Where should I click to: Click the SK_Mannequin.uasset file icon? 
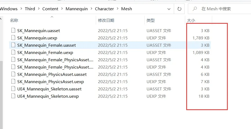13,30
